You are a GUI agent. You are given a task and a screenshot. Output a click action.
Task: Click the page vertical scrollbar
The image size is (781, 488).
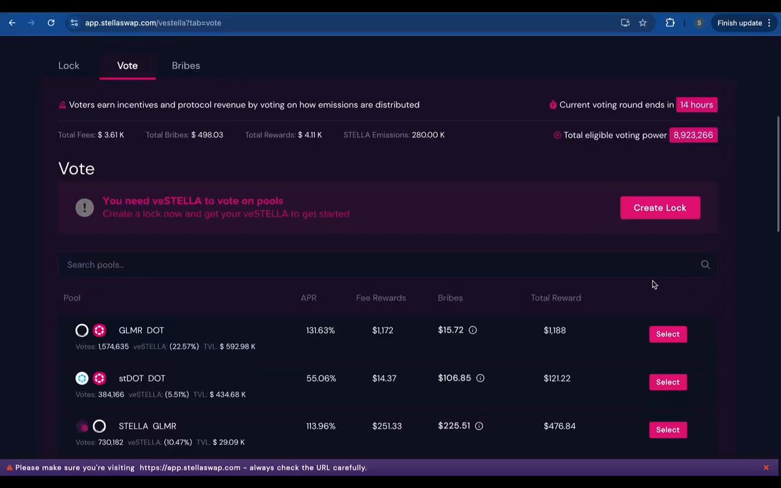[778, 174]
